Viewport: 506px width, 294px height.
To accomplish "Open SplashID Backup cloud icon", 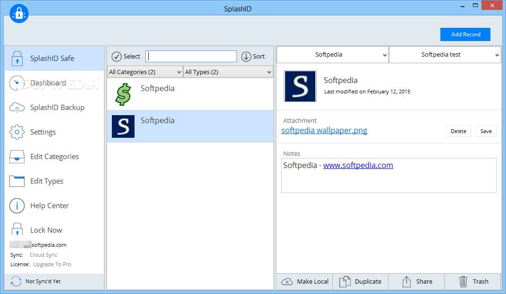I will 17,108.
